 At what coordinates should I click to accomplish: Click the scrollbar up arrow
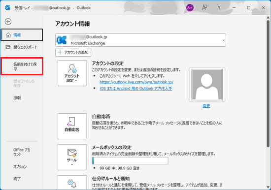(268, 18)
